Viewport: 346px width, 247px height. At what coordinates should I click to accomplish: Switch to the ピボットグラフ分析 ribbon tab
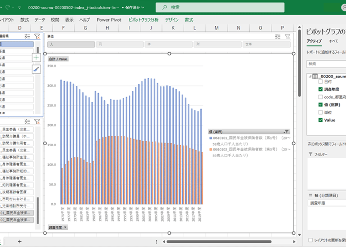point(144,20)
